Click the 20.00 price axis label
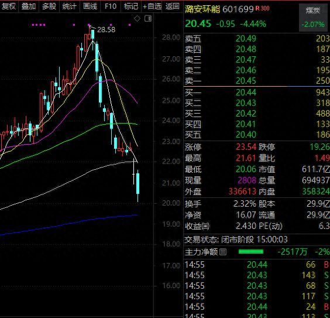 (x=171, y=203)
